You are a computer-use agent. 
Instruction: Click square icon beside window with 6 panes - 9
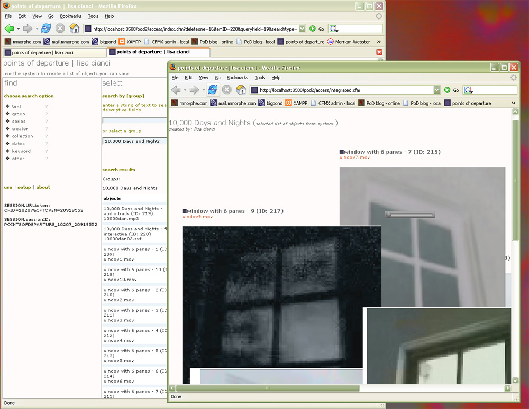coord(185,211)
